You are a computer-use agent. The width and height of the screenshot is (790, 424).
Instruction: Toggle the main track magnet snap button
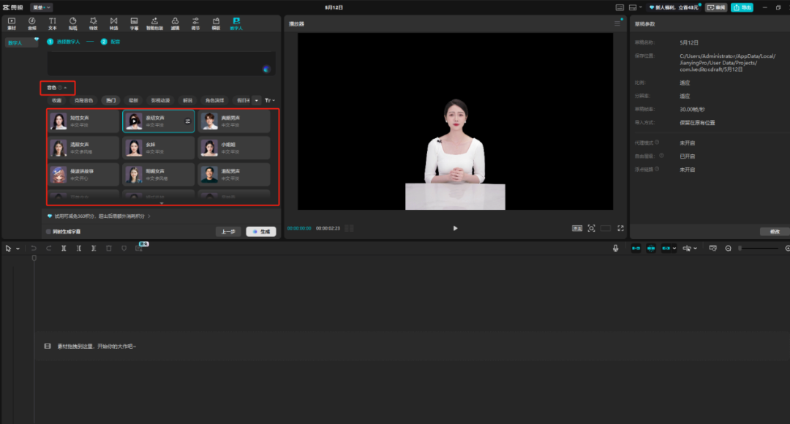(635, 249)
